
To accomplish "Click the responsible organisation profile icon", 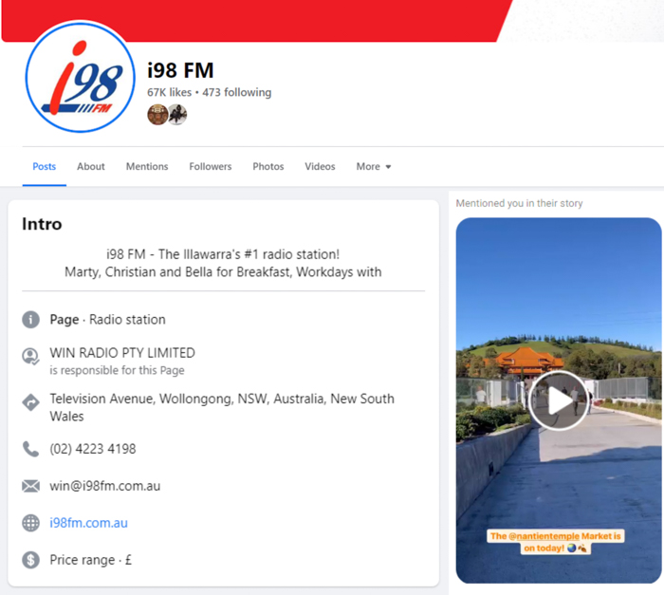I will [31, 357].
